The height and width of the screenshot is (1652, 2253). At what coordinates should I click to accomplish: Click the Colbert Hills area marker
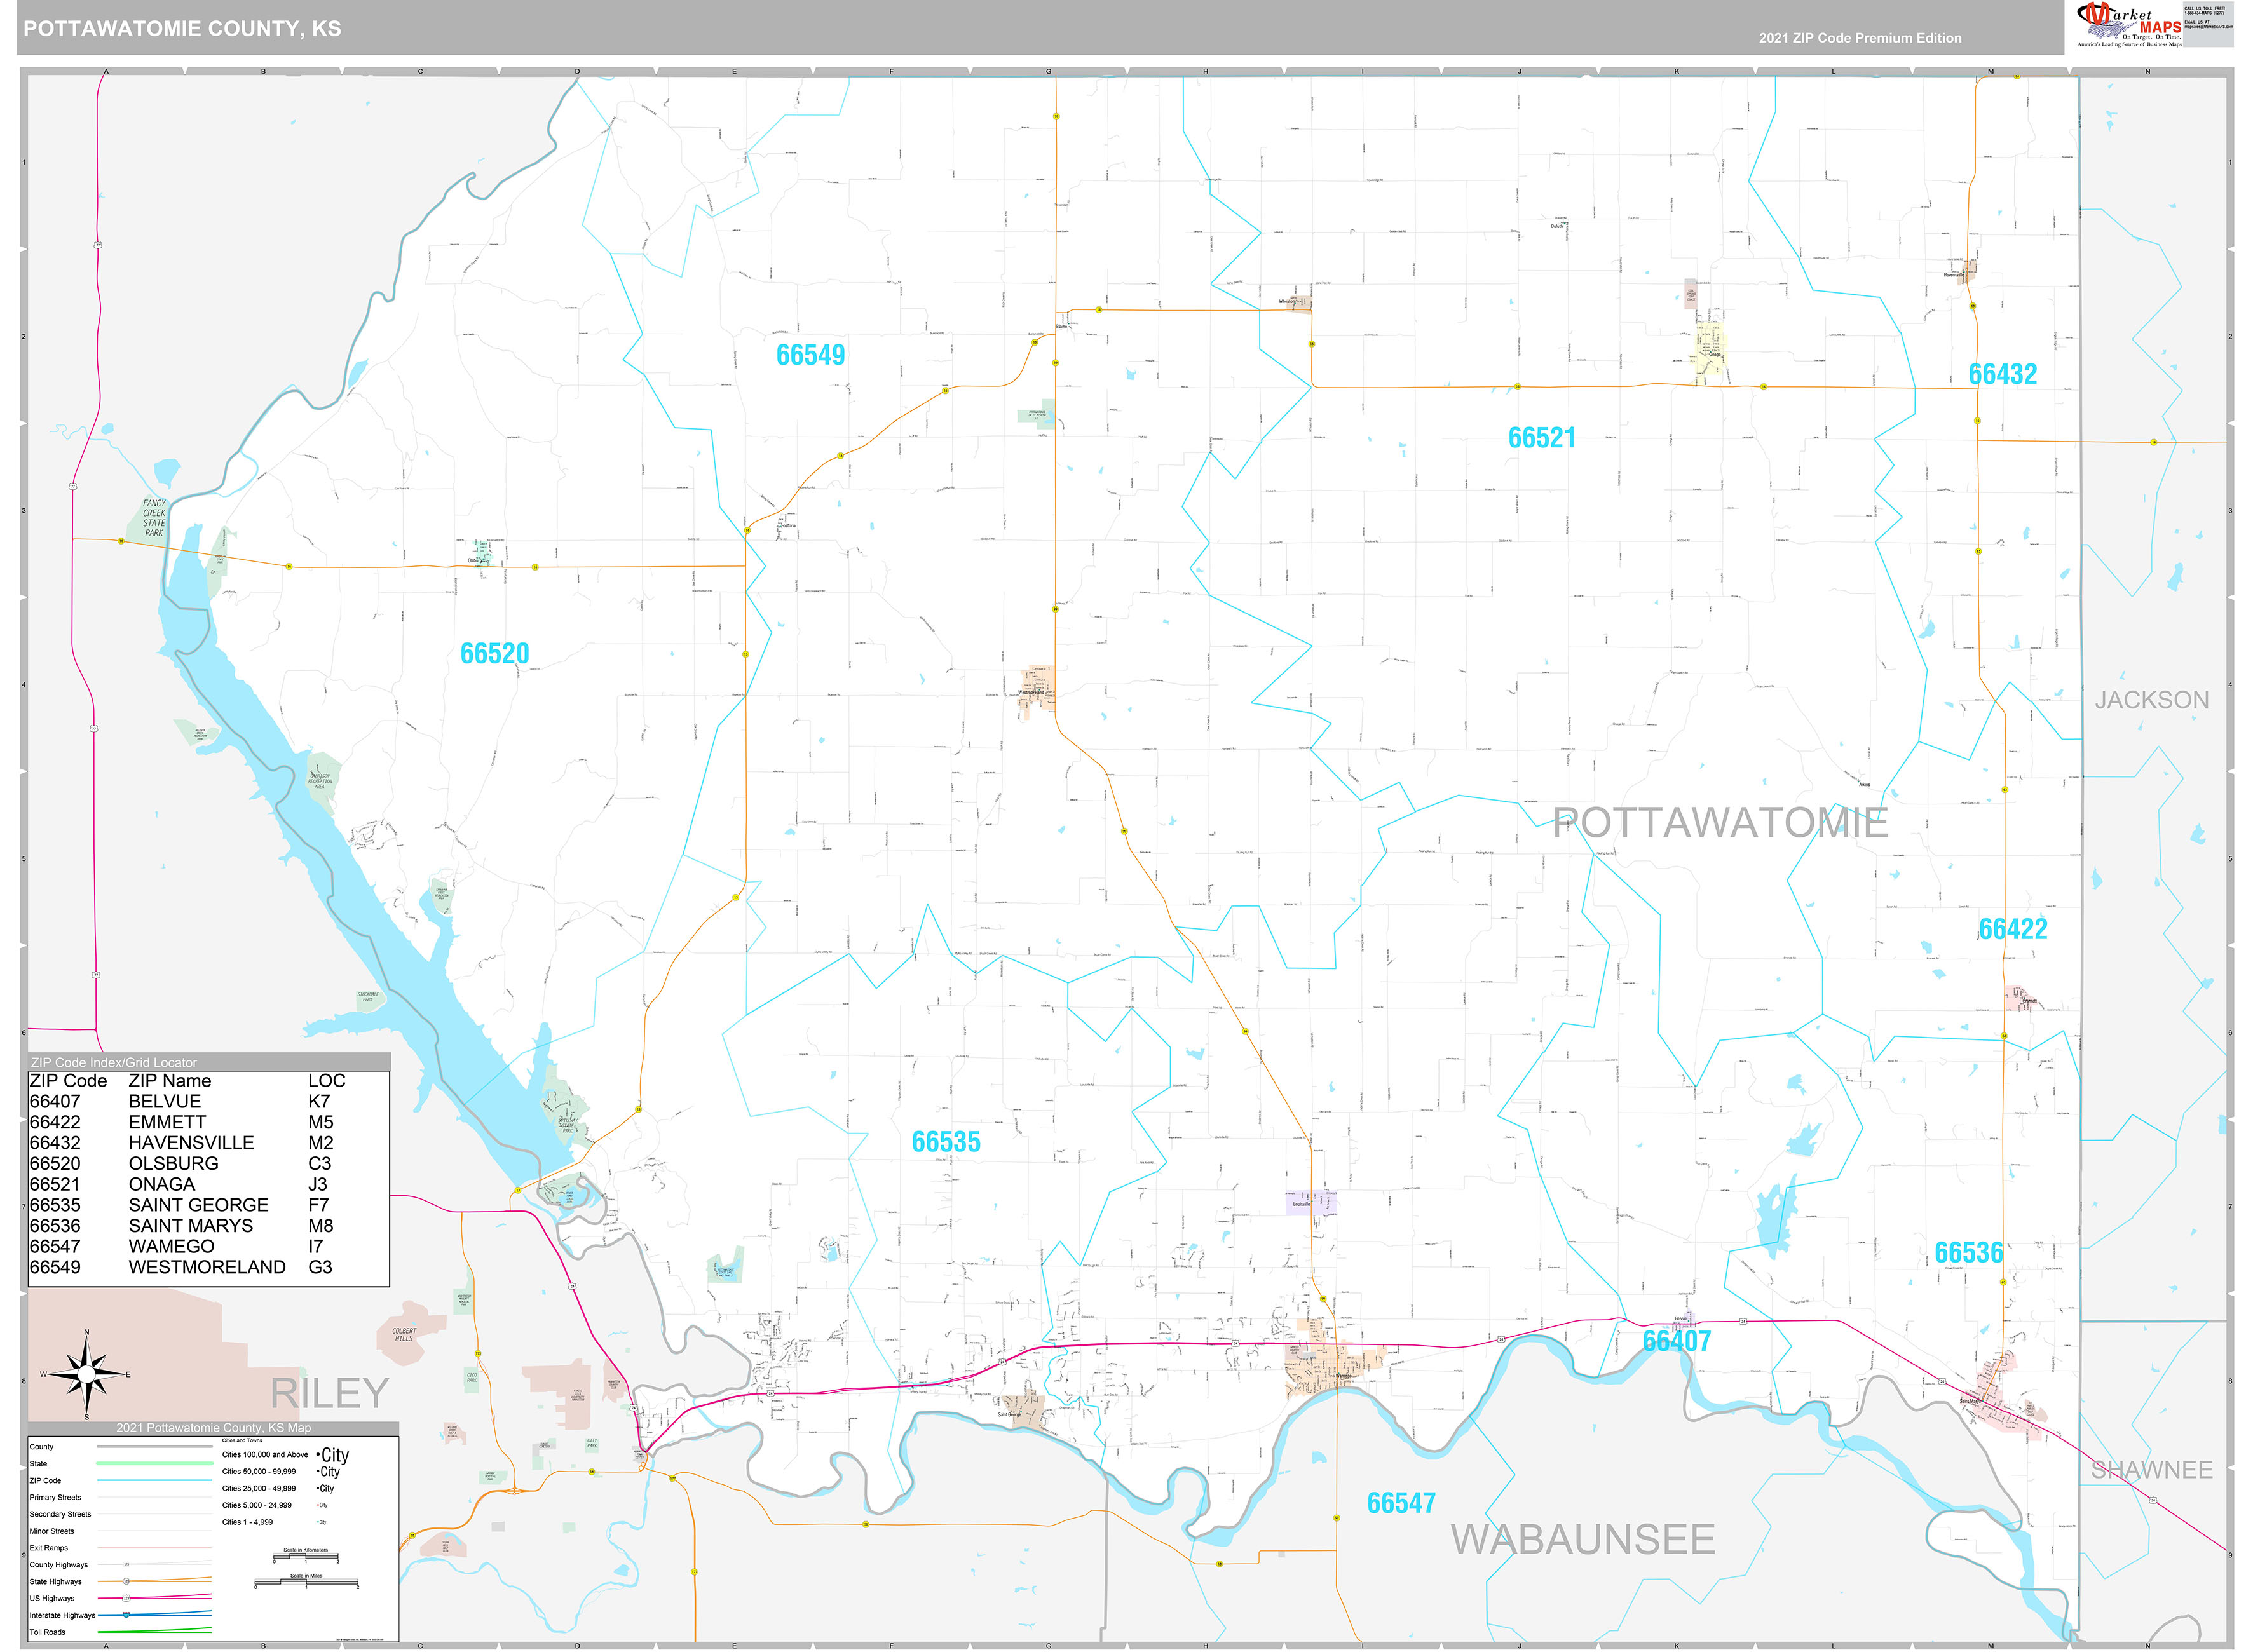click(x=404, y=1334)
